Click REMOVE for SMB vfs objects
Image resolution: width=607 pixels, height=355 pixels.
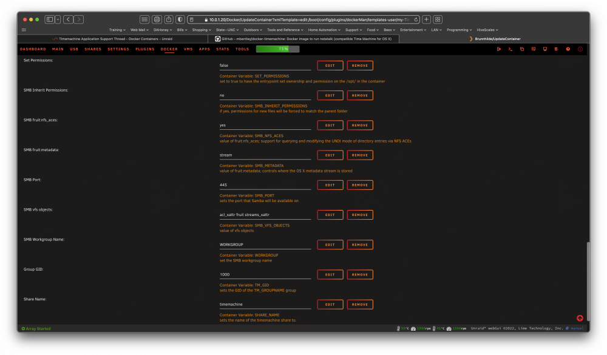(x=359, y=214)
